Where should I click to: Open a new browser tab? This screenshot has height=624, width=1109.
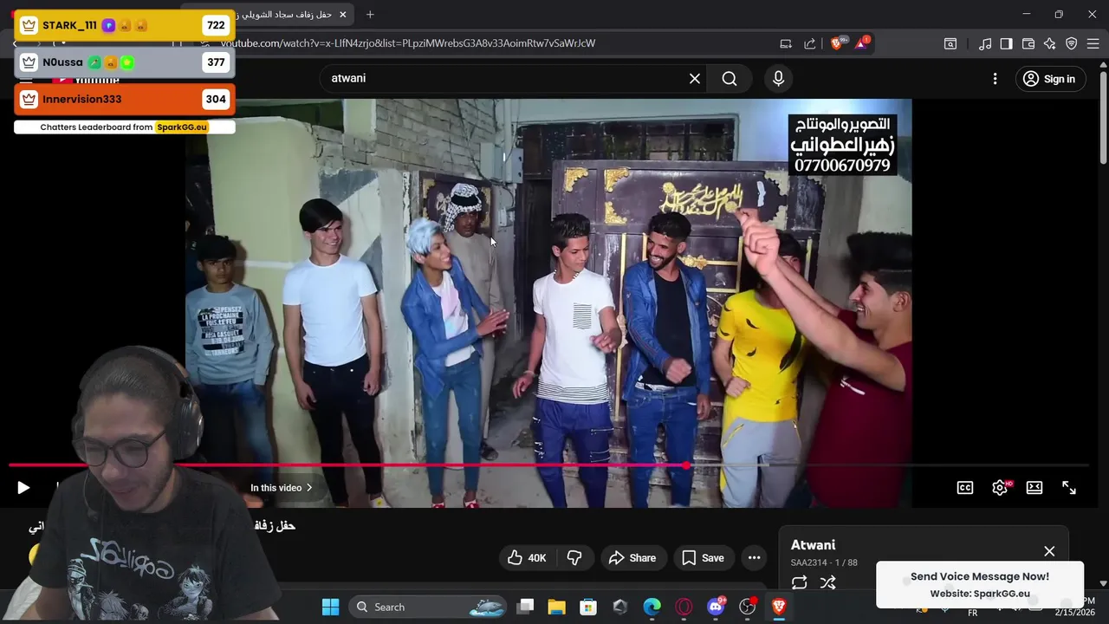click(x=370, y=15)
